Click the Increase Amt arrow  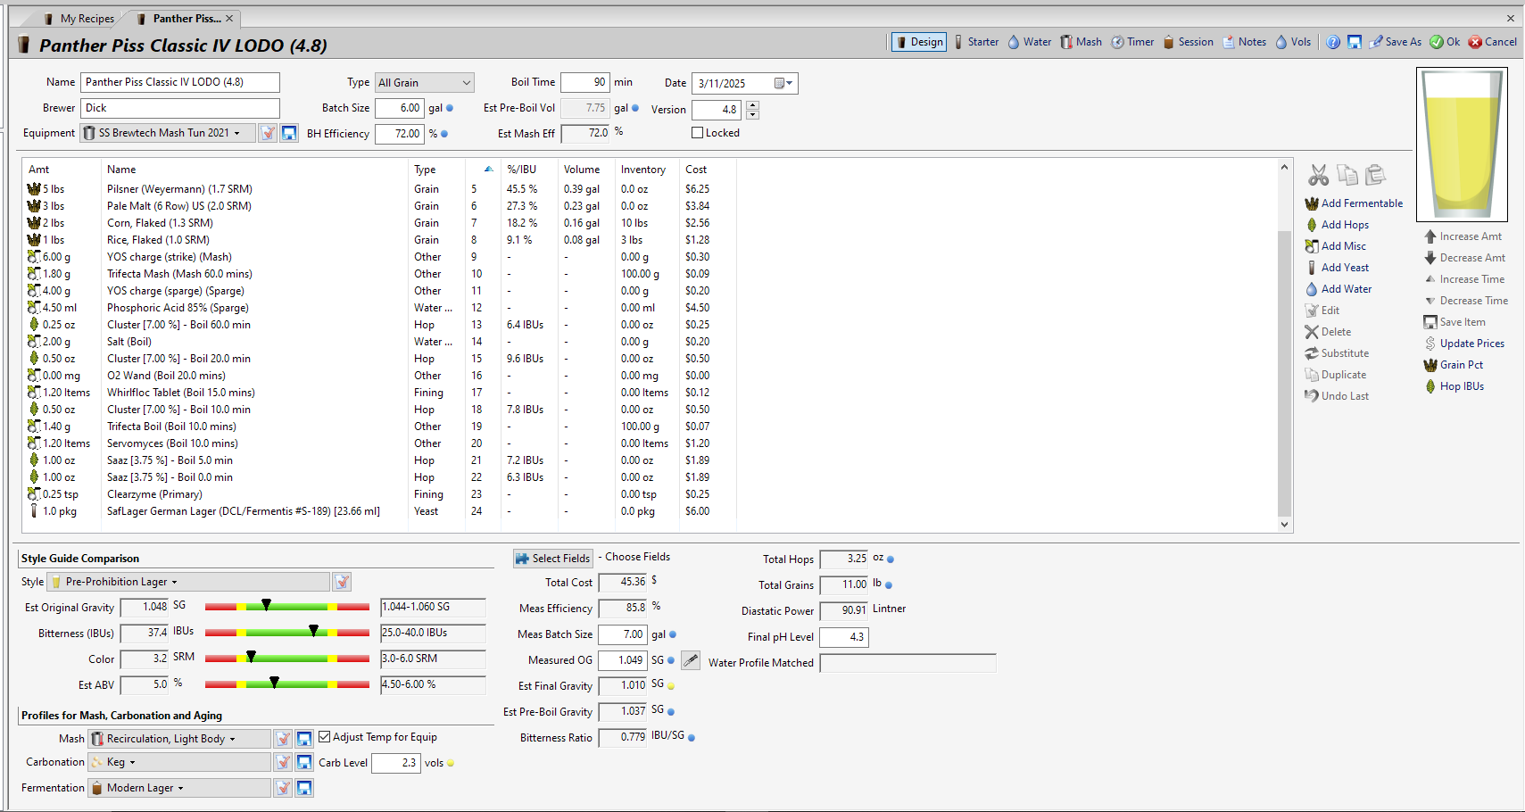point(1430,236)
